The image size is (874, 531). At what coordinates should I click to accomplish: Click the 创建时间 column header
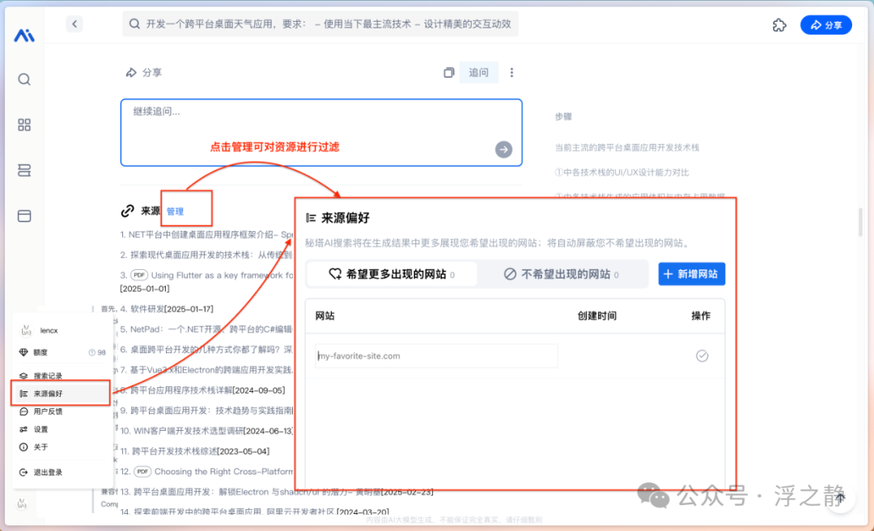(x=597, y=315)
